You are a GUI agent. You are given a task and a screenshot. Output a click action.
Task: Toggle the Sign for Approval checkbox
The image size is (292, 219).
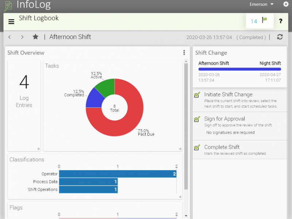197,119
